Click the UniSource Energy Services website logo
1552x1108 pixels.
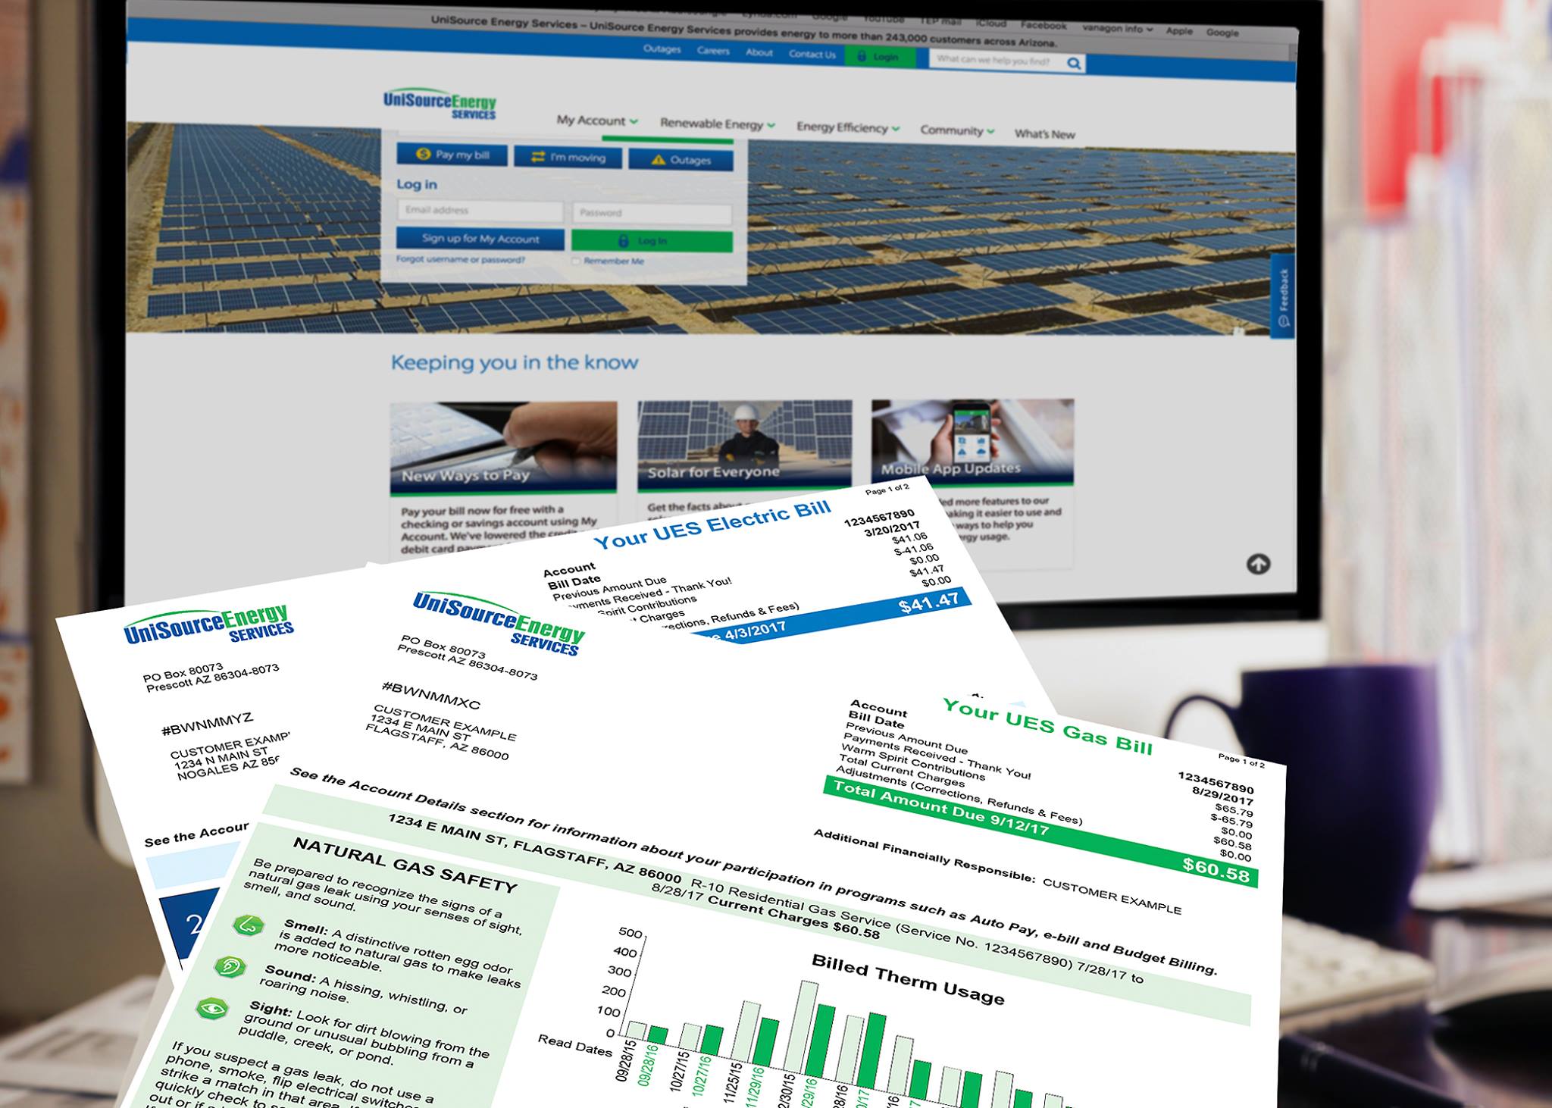pyautogui.click(x=440, y=105)
